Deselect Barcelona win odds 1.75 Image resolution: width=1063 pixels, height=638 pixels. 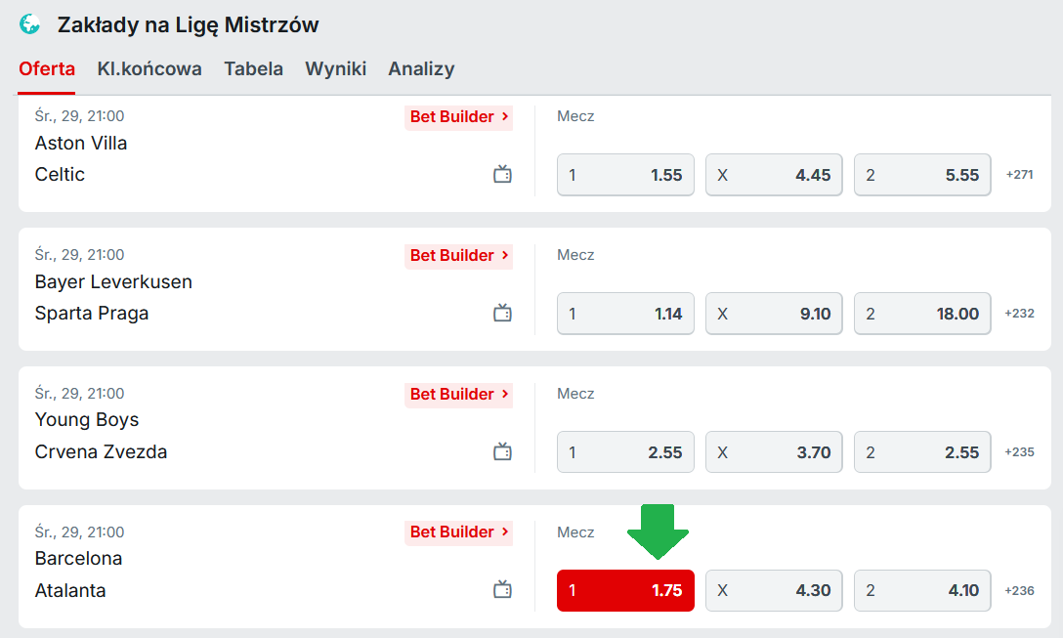tap(625, 590)
